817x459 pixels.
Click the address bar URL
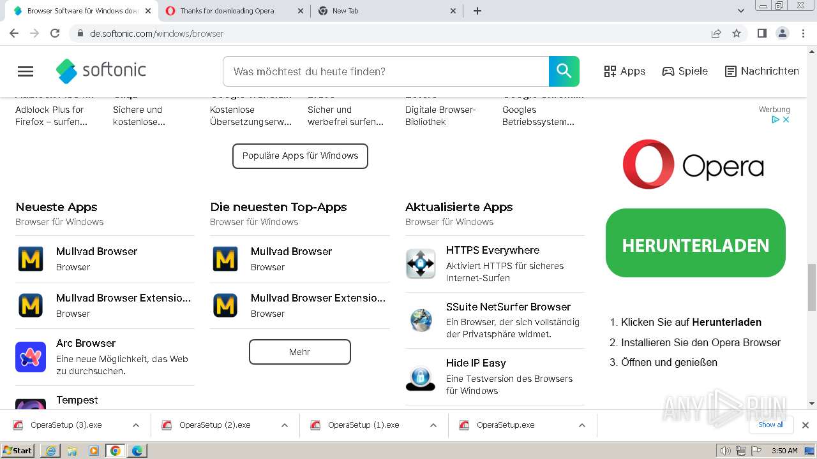[x=156, y=34]
